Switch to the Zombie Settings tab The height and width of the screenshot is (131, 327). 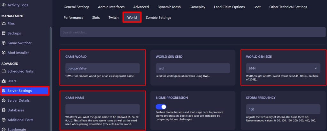(x=158, y=18)
